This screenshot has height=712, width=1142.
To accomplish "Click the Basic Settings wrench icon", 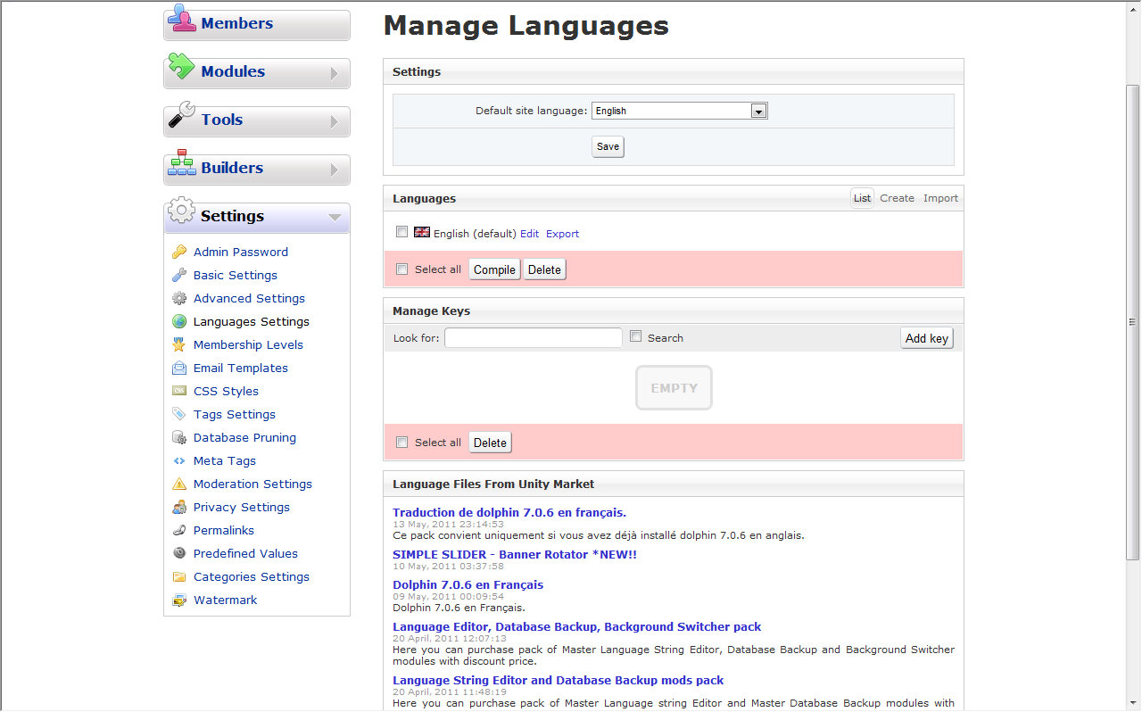I will pos(179,276).
